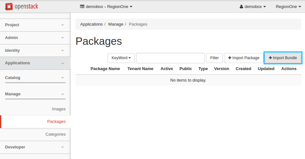Click the Import Bundle button
The image size is (305, 159).
pyautogui.click(x=283, y=58)
